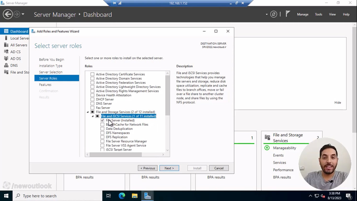Open File Explorer from the taskbar
Viewport: 357px width, 201px height.
point(135,196)
